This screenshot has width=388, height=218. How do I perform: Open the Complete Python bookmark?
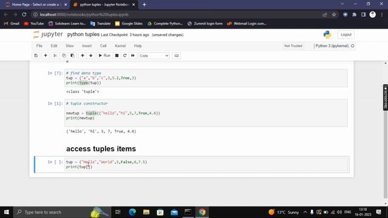click(165, 24)
